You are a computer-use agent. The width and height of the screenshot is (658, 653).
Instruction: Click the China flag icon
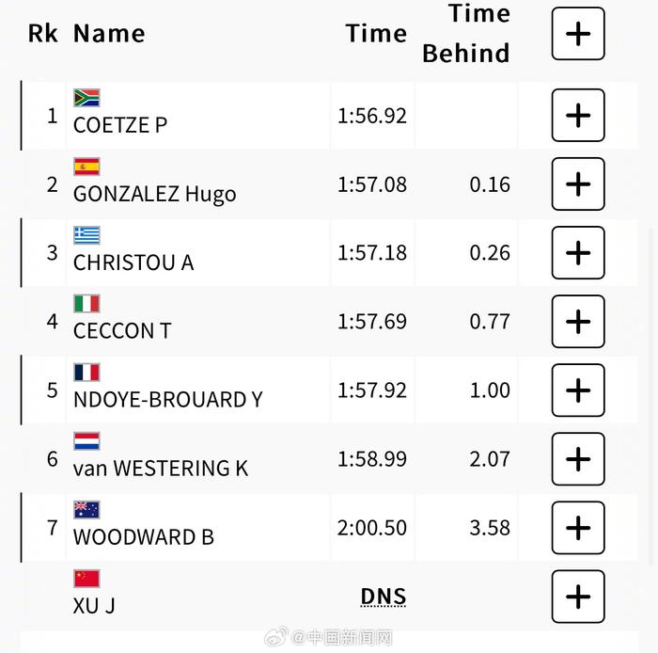pos(86,579)
